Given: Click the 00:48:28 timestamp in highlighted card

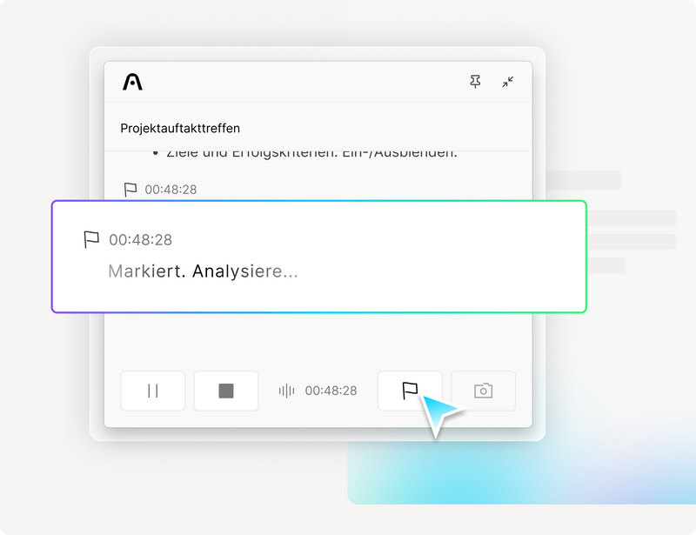Looking at the screenshot, I should pyautogui.click(x=140, y=240).
